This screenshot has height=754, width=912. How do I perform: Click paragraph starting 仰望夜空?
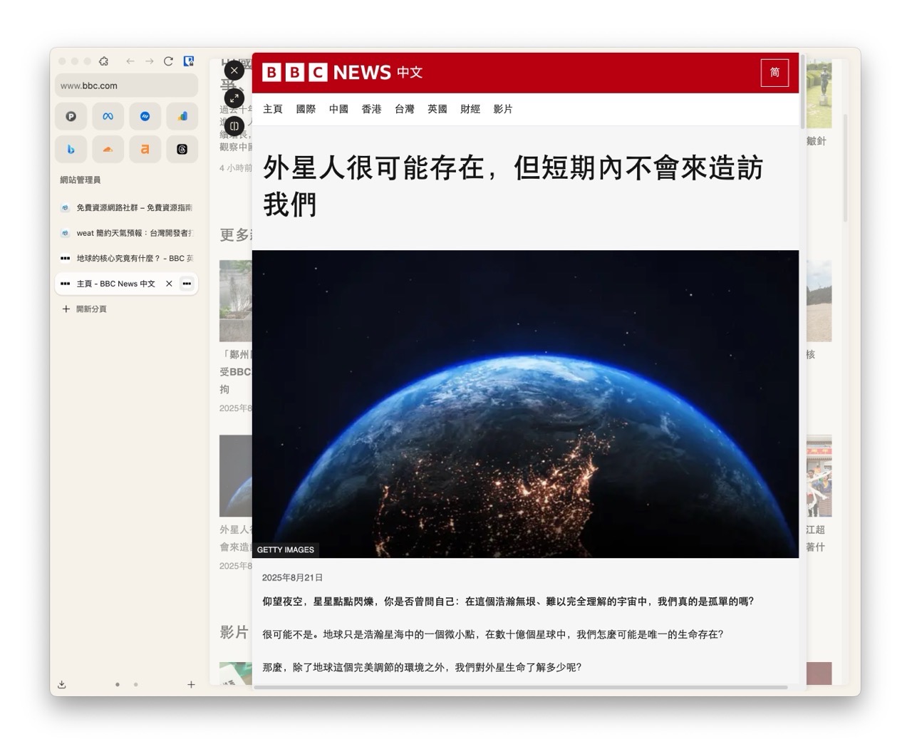[x=508, y=601]
